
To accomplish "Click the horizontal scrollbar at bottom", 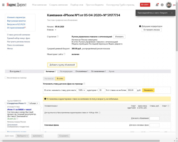I will pyautogui.click(x=81, y=141).
